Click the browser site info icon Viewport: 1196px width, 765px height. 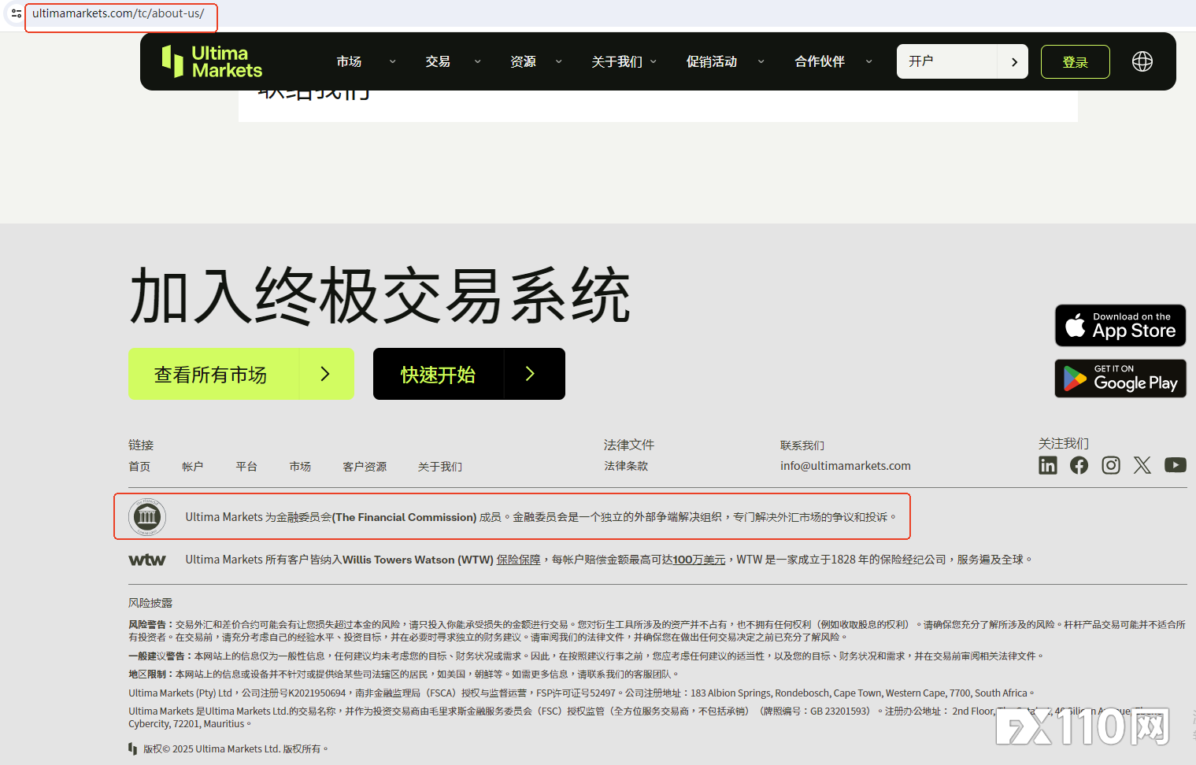point(16,13)
